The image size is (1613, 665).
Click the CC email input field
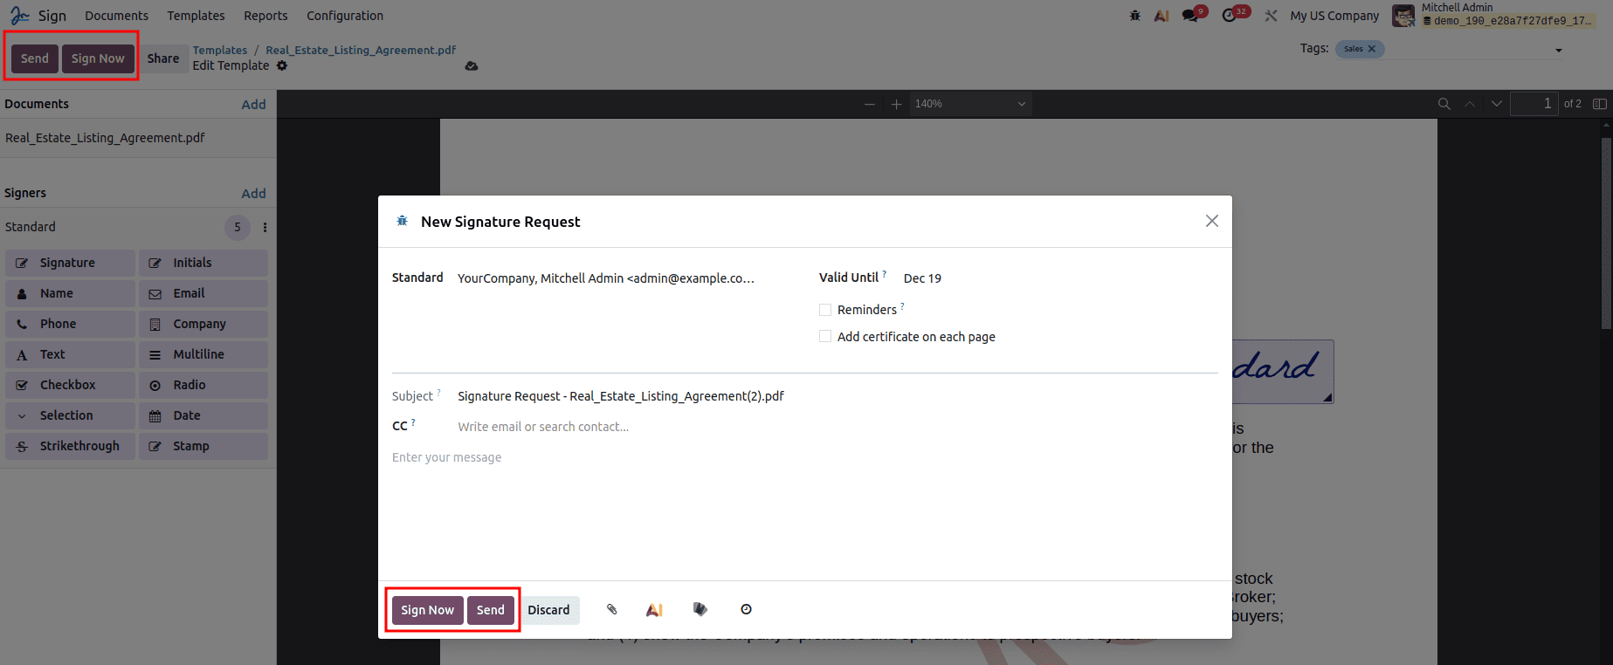click(x=838, y=427)
